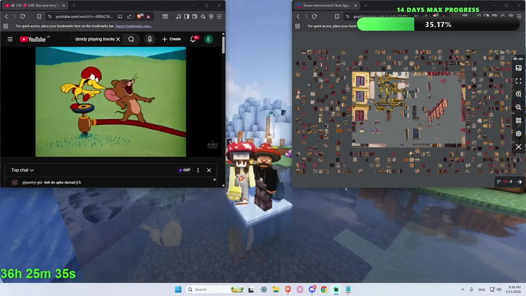The image size is (526, 296).
Task: Open a new tab in puzzle window
Action: (x=366, y=5)
